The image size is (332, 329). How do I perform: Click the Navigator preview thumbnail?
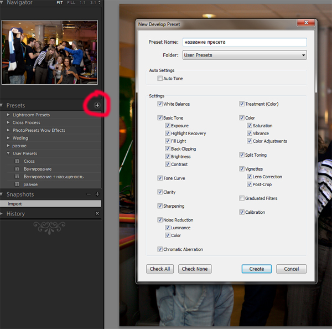tap(50, 53)
